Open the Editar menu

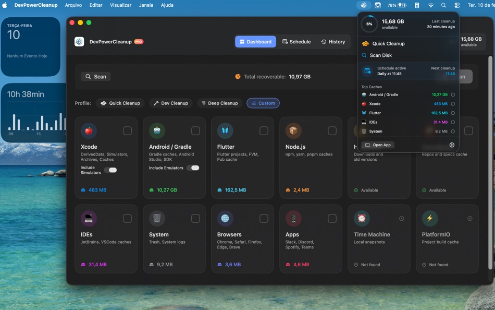point(96,5)
